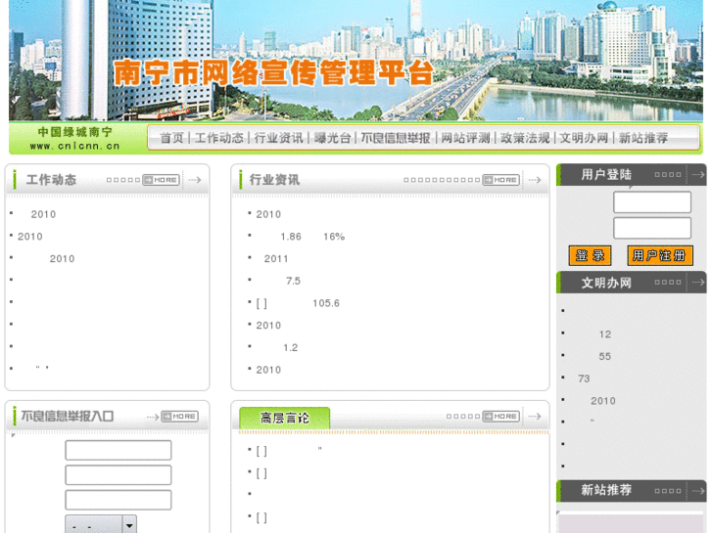
Task: Open 文明办网 item containing 2010
Action: (603, 401)
